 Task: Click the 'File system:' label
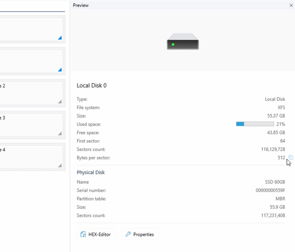(x=88, y=108)
